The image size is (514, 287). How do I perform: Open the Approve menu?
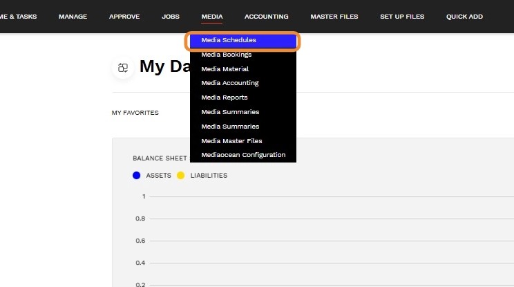[x=124, y=17]
